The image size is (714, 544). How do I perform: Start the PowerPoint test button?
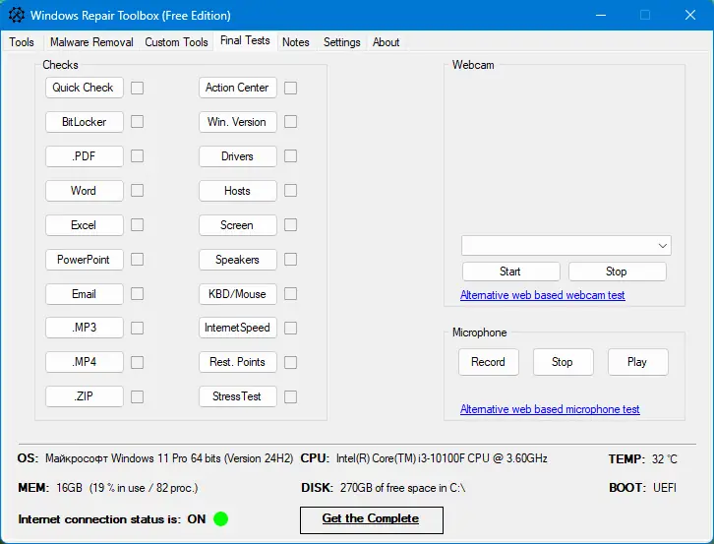pyautogui.click(x=85, y=260)
